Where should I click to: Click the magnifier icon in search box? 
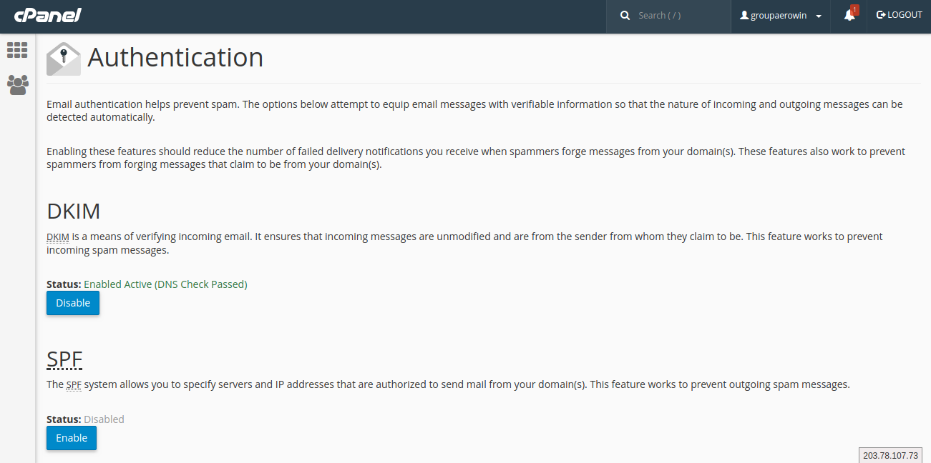point(625,15)
